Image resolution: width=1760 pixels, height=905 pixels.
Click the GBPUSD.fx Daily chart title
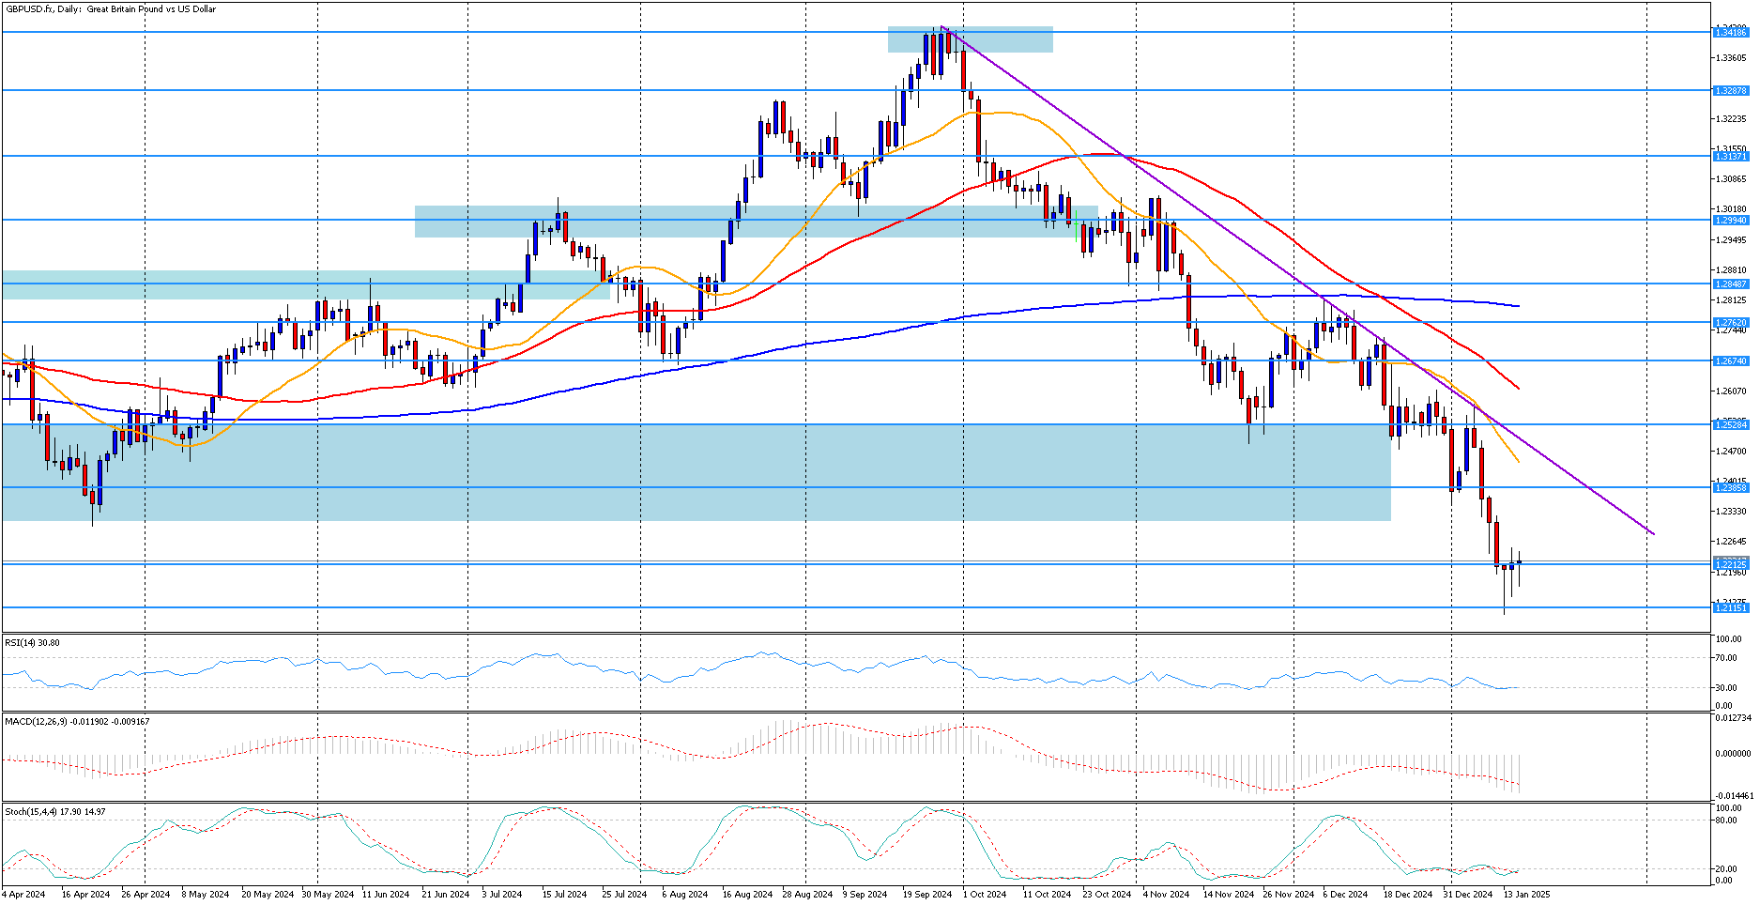pos(110,8)
